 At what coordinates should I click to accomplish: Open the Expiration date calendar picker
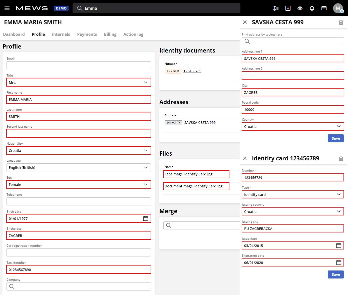coord(338,262)
